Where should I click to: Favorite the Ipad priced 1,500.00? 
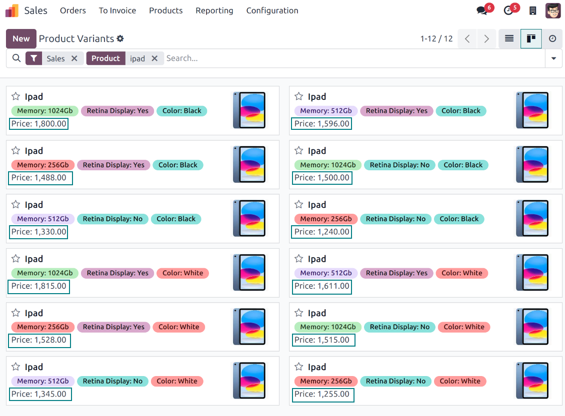pyautogui.click(x=298, y=150)
